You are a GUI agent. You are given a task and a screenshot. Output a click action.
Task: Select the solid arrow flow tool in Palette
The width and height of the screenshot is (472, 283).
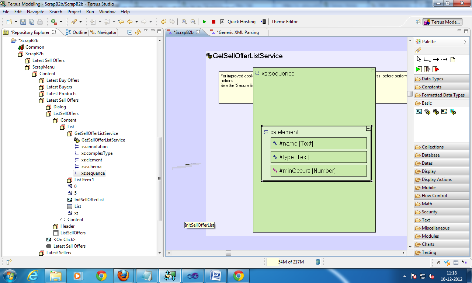[435, 59]
